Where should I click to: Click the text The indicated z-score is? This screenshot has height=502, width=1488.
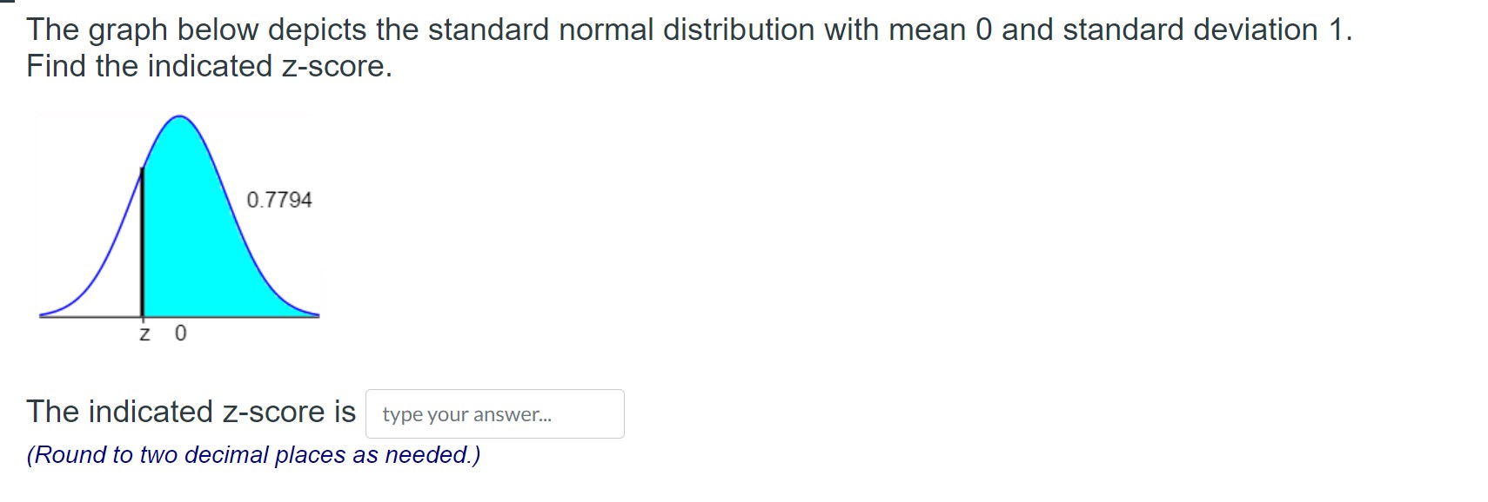(191, 411)
